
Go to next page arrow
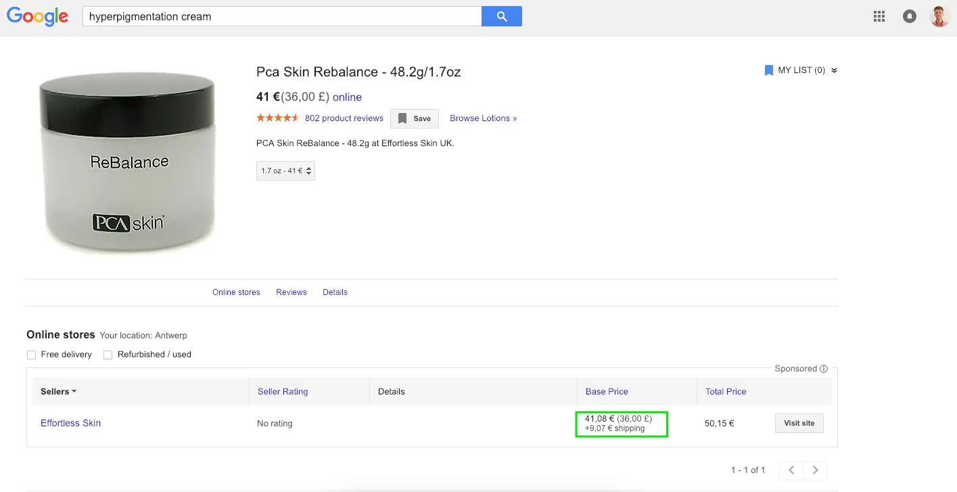click(815, 470)
